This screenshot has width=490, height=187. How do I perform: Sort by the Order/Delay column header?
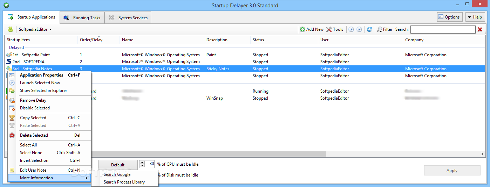(x=98, y=40)
